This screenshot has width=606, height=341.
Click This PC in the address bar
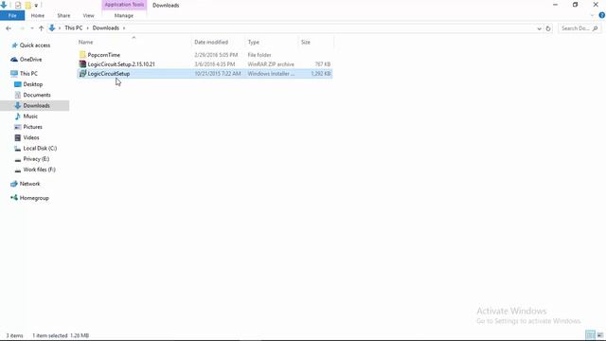(x=74, y=27)
